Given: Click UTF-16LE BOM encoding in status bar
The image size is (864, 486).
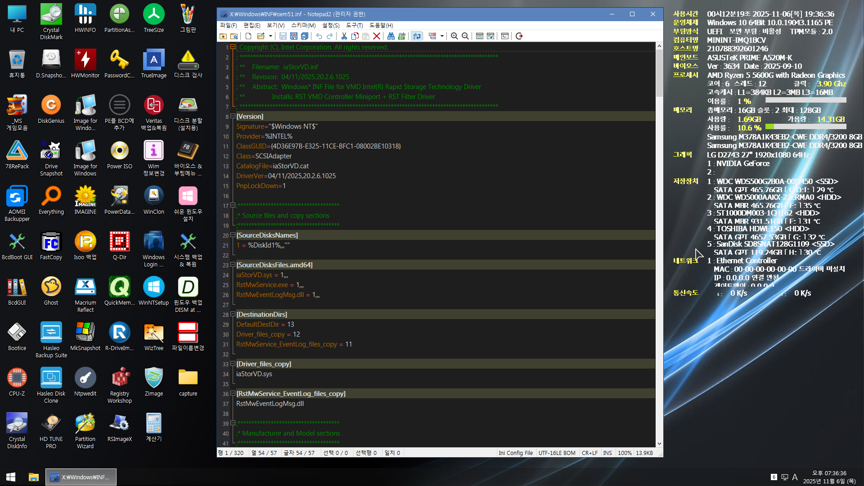Looking at the screenshot, I should tap(557, 453).
